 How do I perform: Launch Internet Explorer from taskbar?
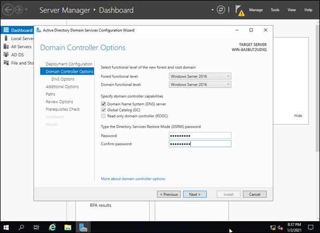(x=53, y=227)
